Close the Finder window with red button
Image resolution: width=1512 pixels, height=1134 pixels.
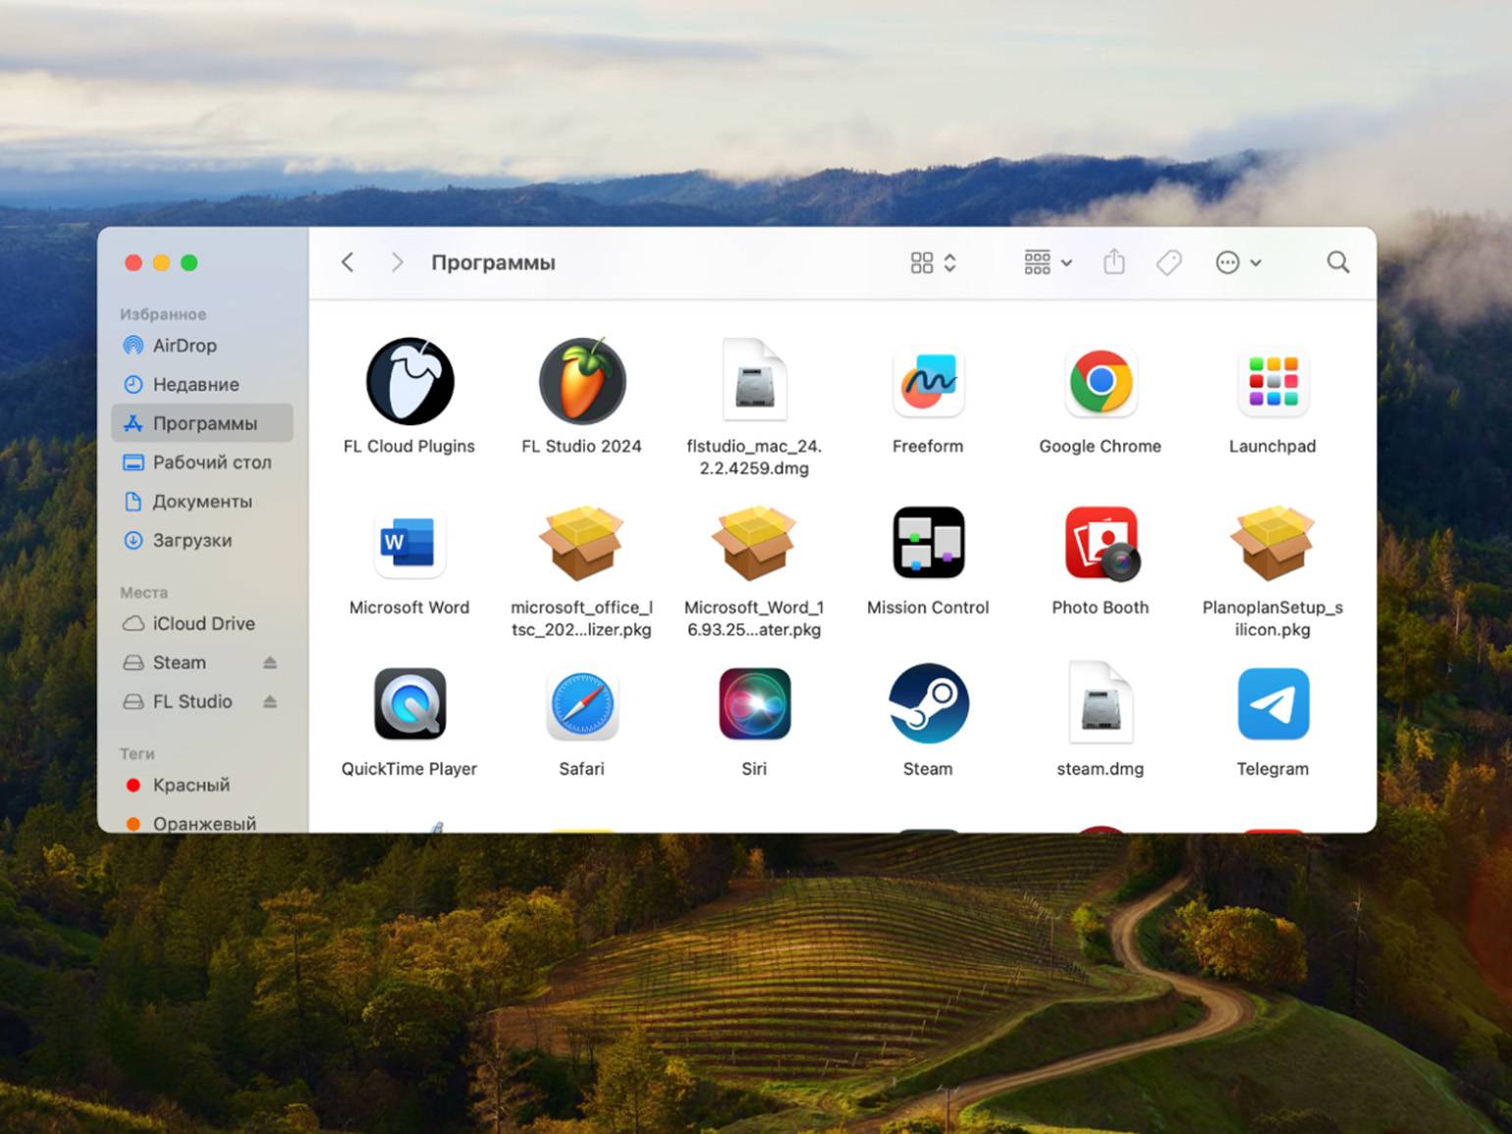pyautogui.click(x=134, y=262)
